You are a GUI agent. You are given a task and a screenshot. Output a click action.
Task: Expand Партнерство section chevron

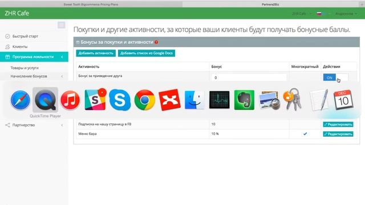click(62, 125)
